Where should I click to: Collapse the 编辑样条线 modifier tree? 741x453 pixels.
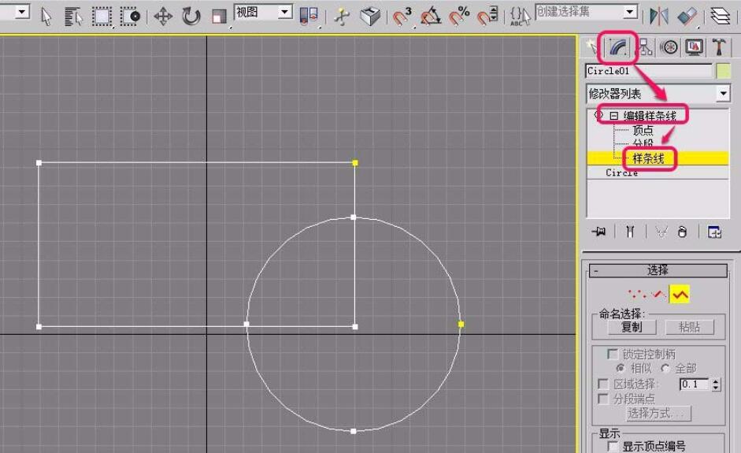[613, 116]
